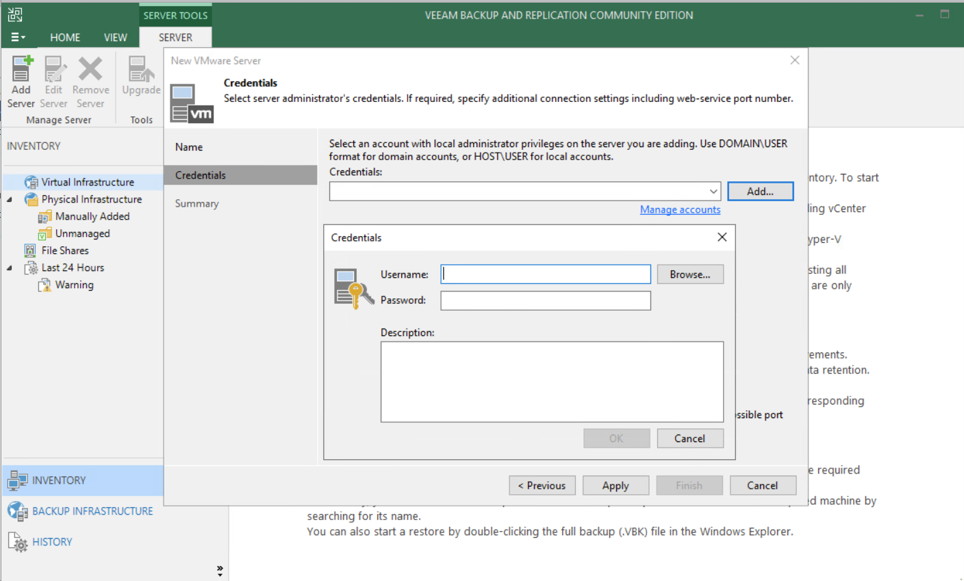Screen dimensions: 964x581
Task: Click the Backup Infrastructure pane icon
Action: coord(18,511)
